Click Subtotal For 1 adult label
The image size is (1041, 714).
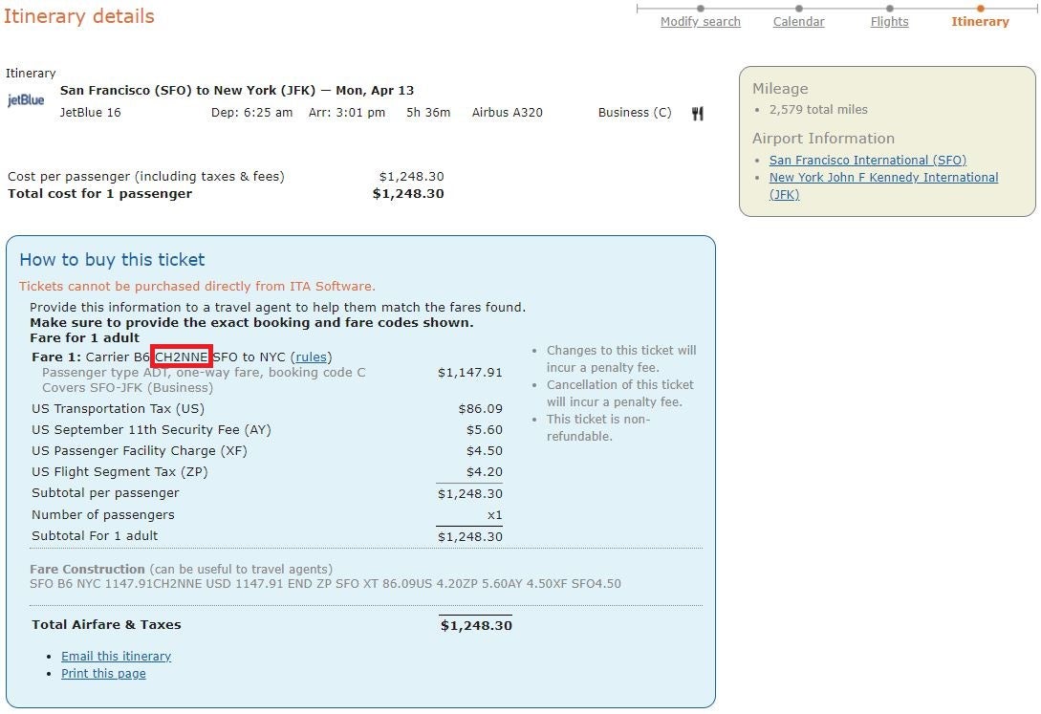(95, 535)
